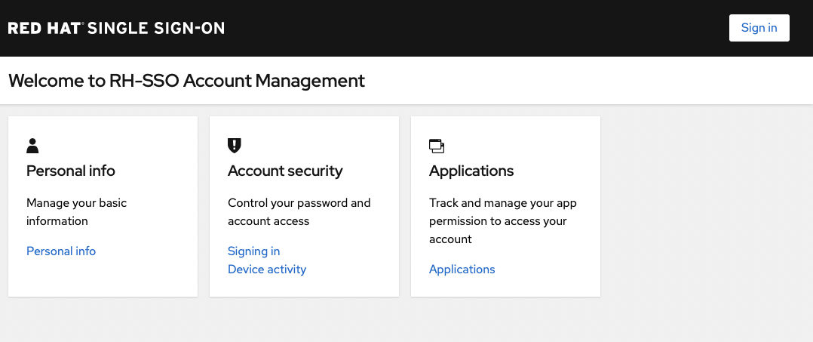Follow the blue Applications link
The width and height of the screenshot is (813, 342).
pos(462,270)
